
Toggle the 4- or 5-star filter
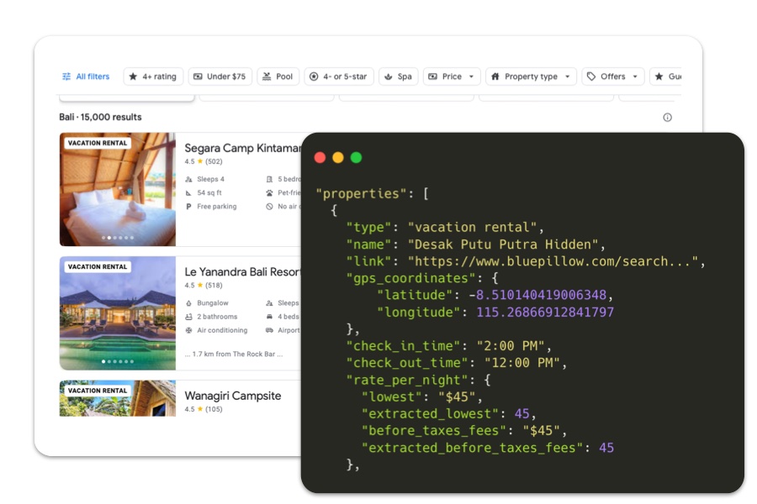tap(339, 76)
